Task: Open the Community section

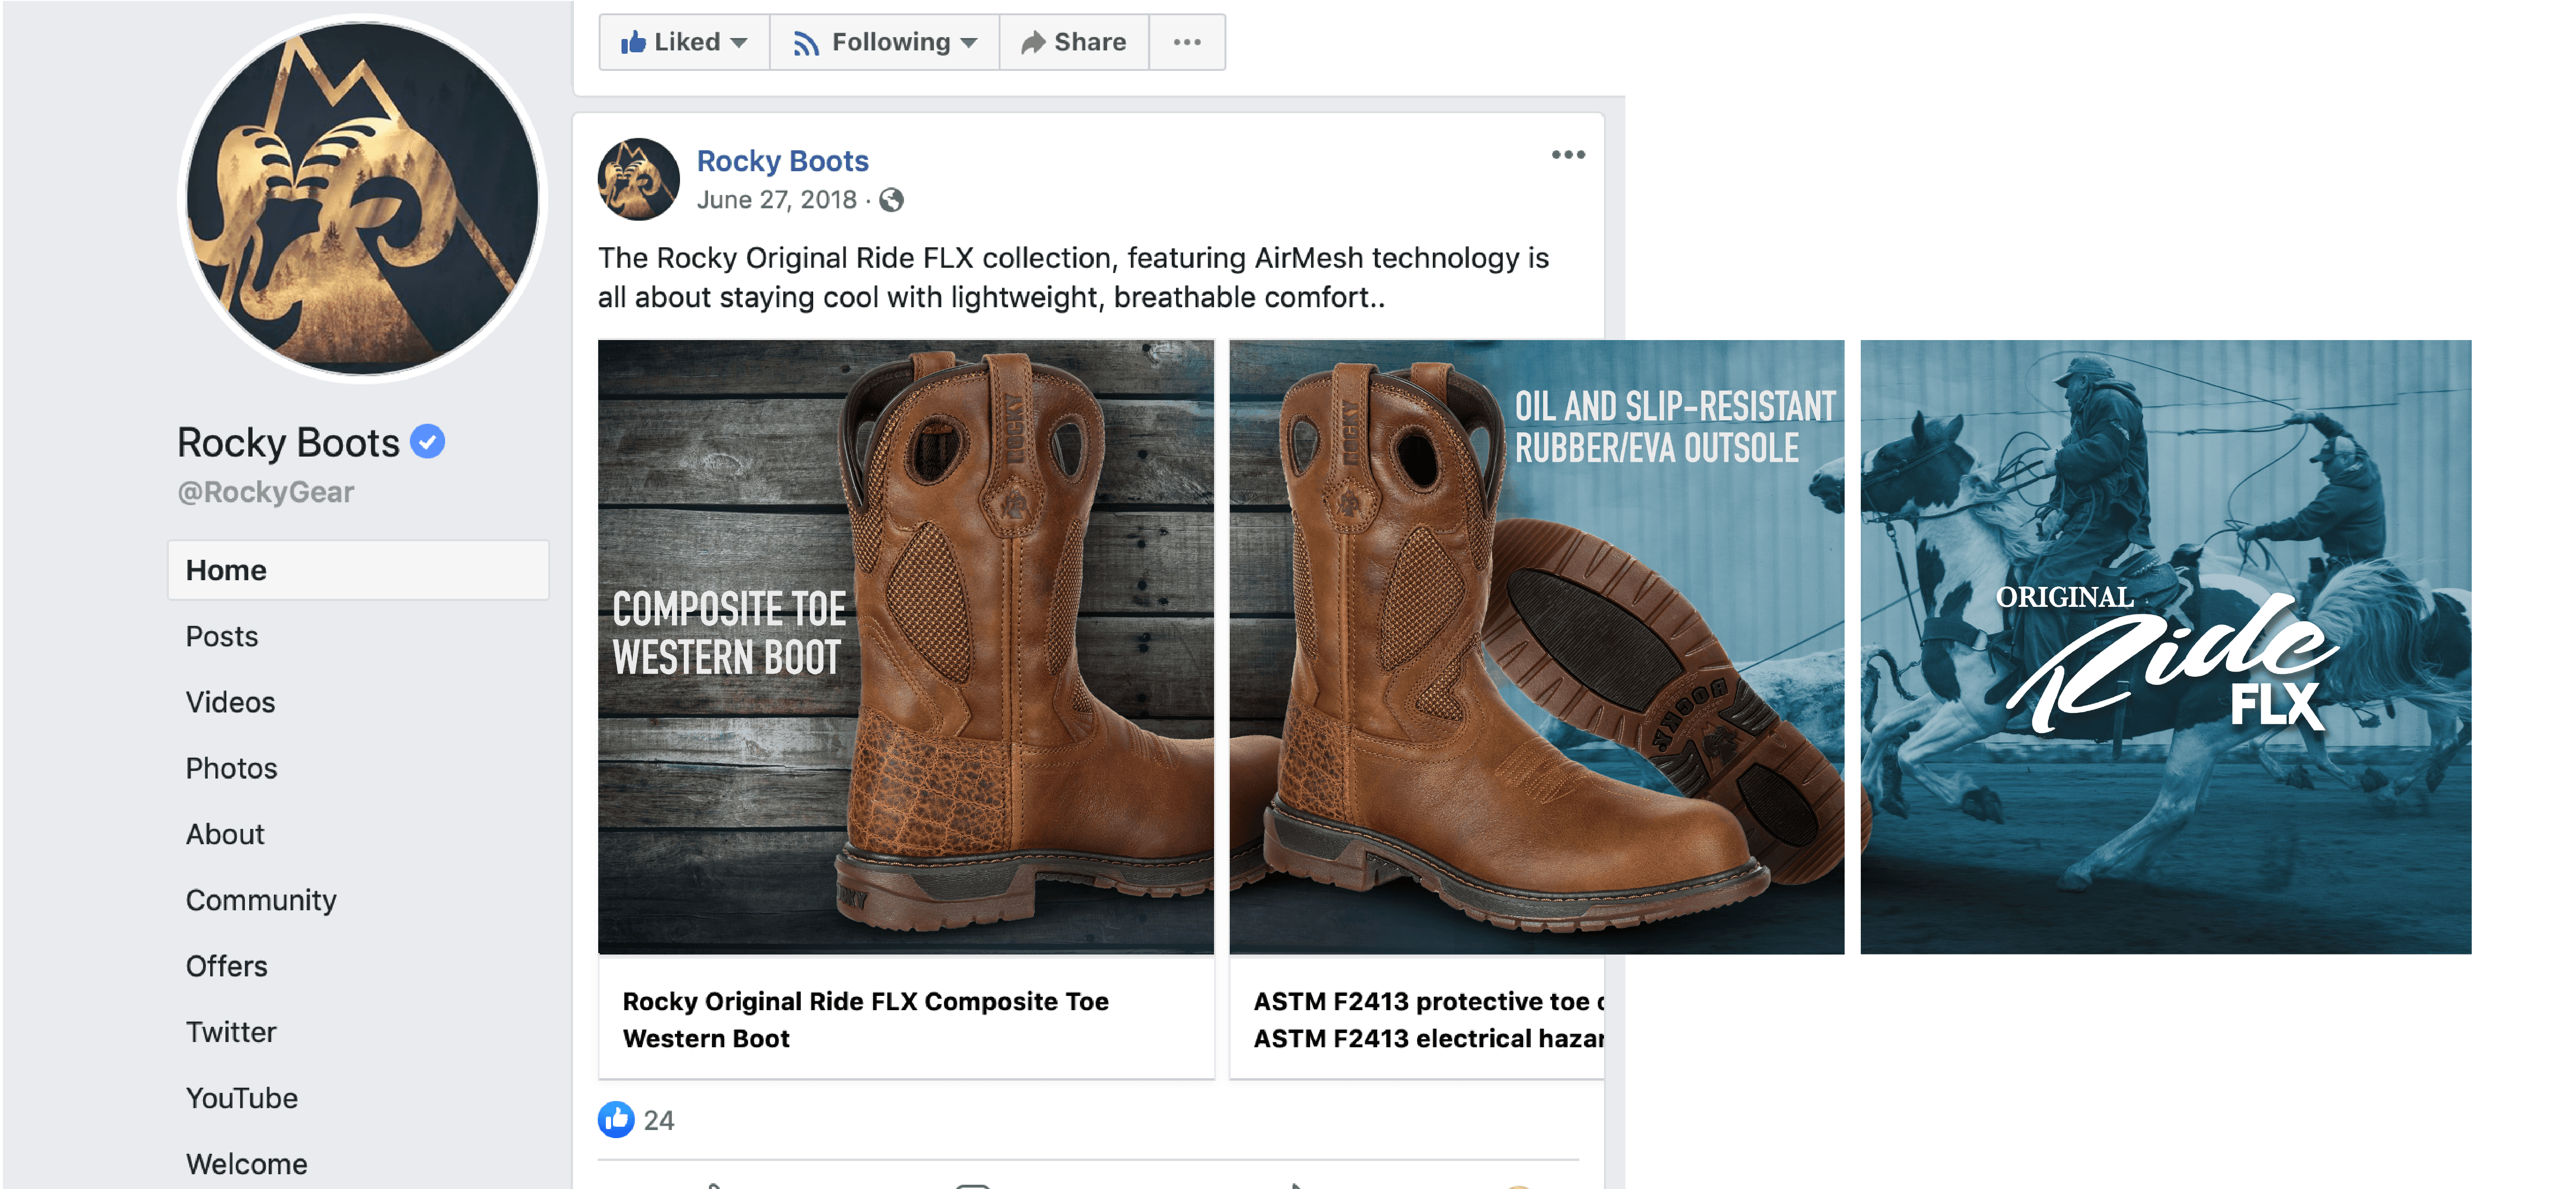Action: click(x=261, y=900)
